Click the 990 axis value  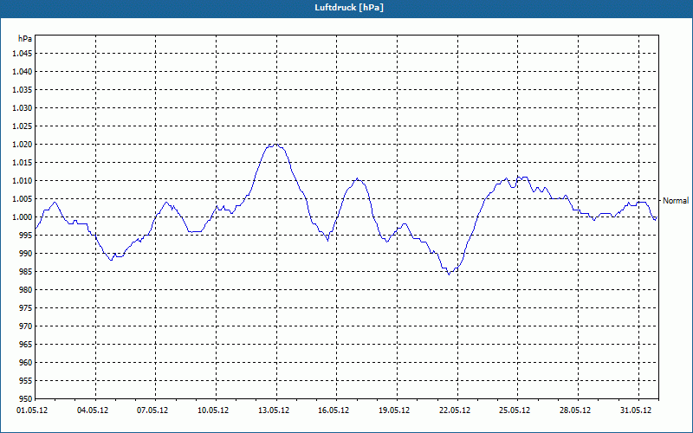(26, 254)
